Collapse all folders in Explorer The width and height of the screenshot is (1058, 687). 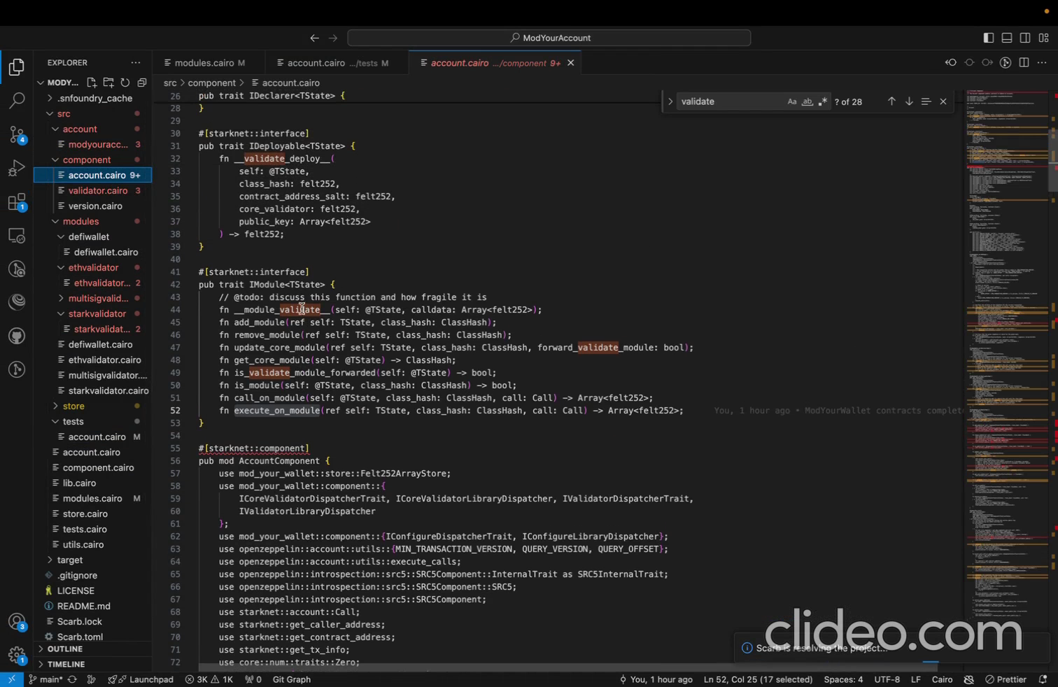(142, 83)
